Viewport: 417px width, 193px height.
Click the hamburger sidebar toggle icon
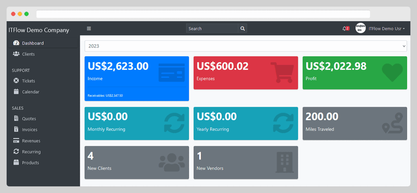tap(89, 29)
